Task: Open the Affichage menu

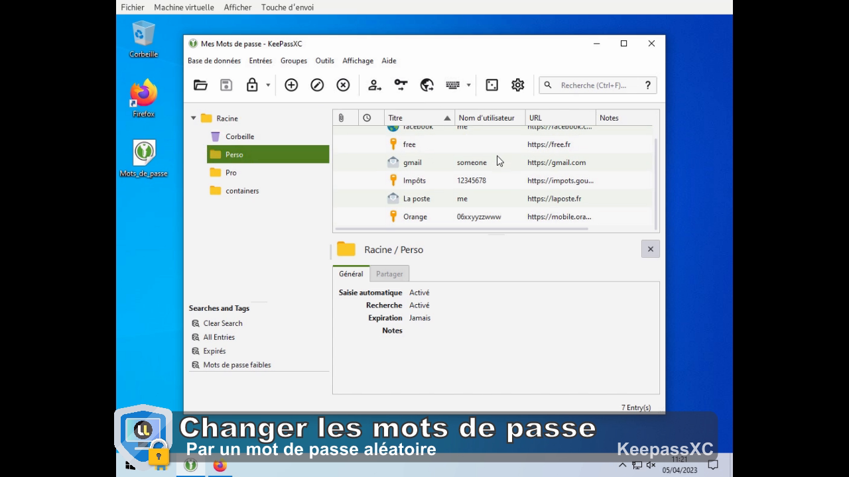Action: point(358,60)
